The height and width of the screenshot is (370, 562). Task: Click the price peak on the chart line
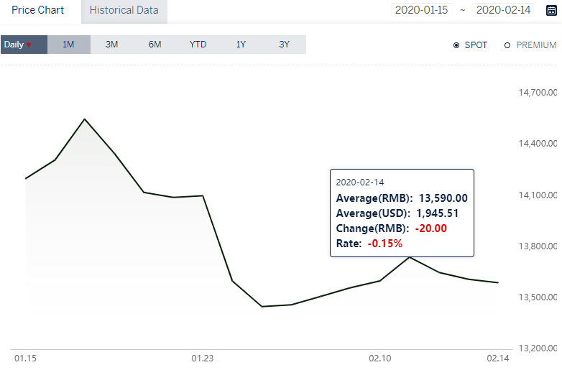(84, 119)
